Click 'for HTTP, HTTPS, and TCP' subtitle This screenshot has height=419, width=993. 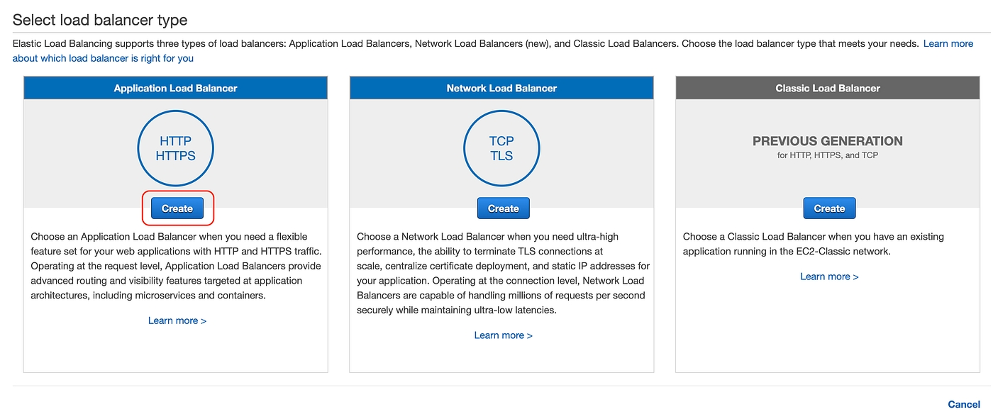pyautogui.click(x=828, y=155)
